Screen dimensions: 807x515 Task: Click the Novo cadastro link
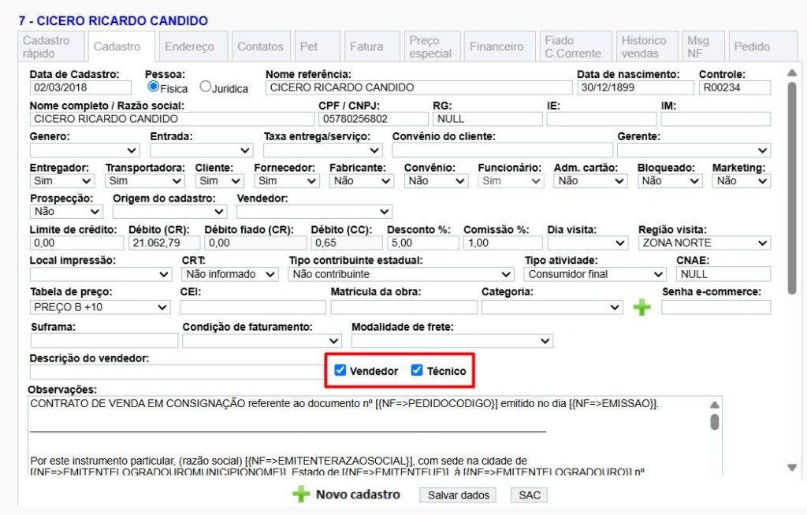click(358, 495)
